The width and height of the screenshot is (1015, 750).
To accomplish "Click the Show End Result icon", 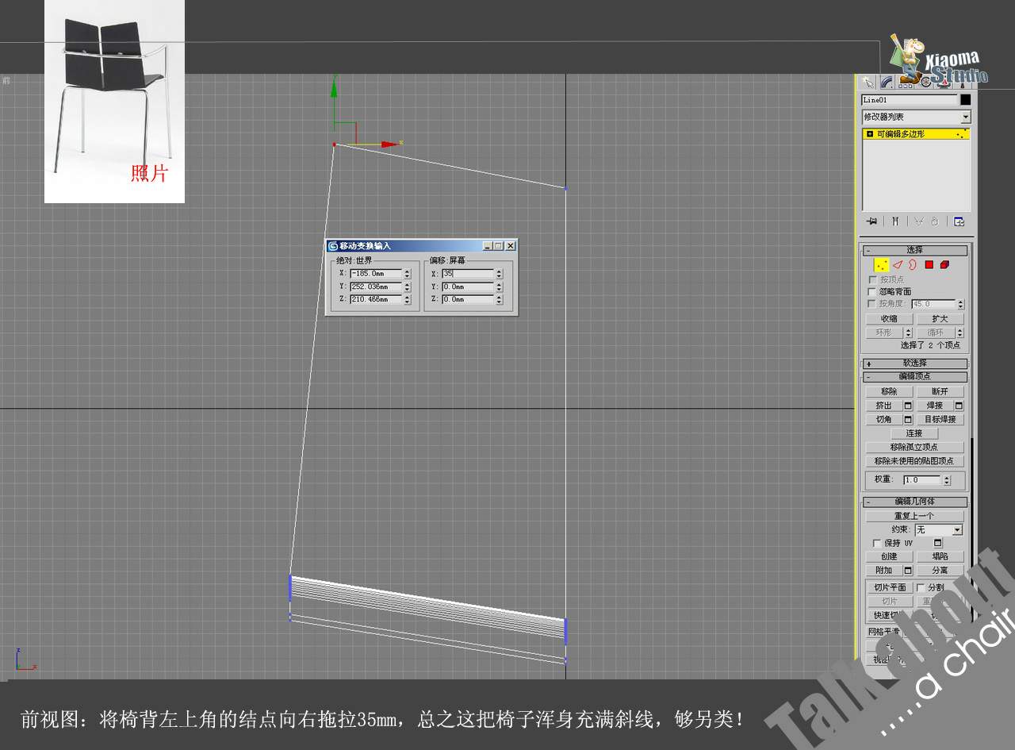I will tap(895, 221).
